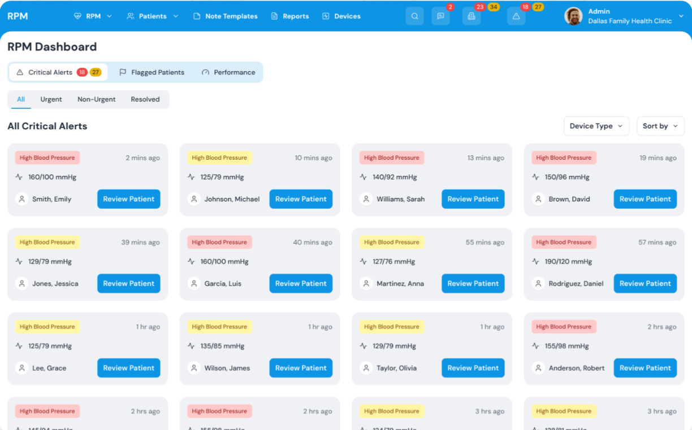Open the Device Type dropdown
This screenshot has height=430, width=692.
(596, 126)
